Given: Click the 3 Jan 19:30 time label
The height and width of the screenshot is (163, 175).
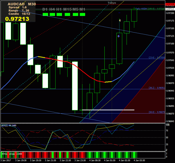Looking at the screenshot, I should 21,160.
